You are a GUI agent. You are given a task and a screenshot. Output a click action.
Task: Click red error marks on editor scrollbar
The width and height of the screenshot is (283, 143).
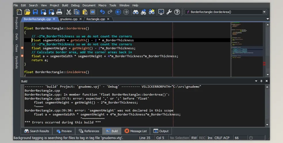pyautogui.click(x=264, y=63)
